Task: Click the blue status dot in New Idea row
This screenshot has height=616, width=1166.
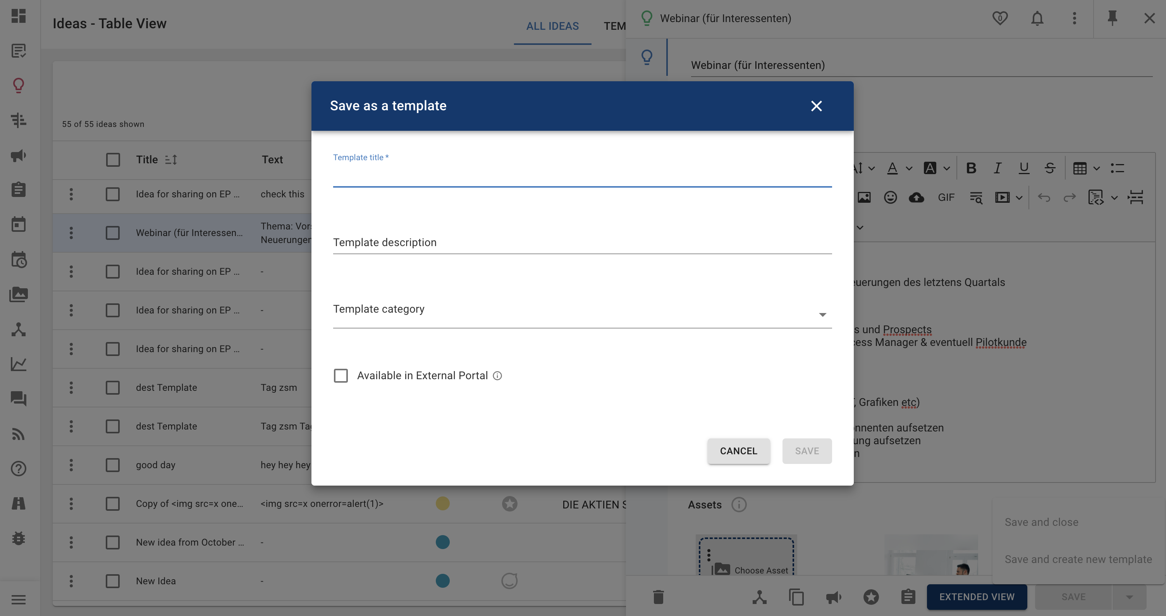Action: tap(442, 581)
